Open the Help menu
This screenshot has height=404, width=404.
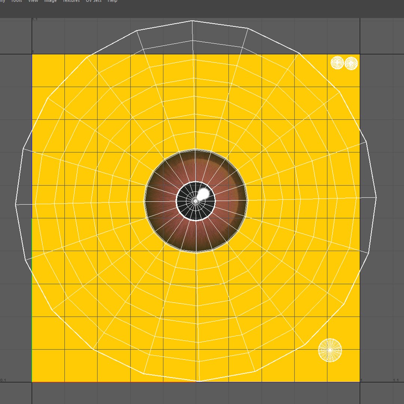(x=112, y=1)
